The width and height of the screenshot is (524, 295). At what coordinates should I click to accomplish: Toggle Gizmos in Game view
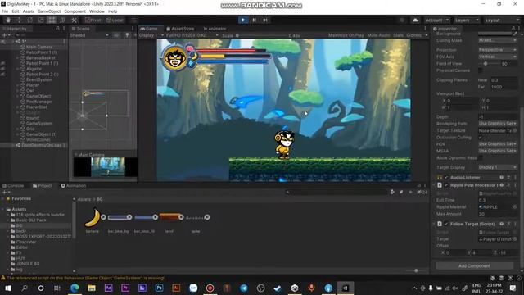pos(414,35)
